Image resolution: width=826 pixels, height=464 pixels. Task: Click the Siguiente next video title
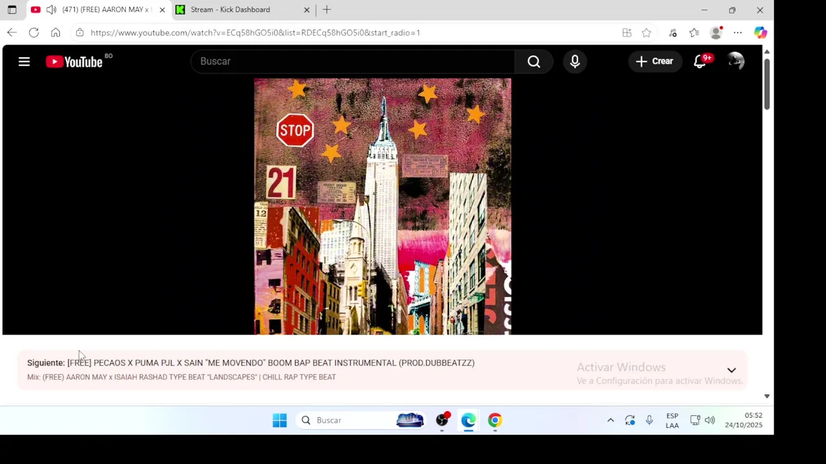[271, 363]
